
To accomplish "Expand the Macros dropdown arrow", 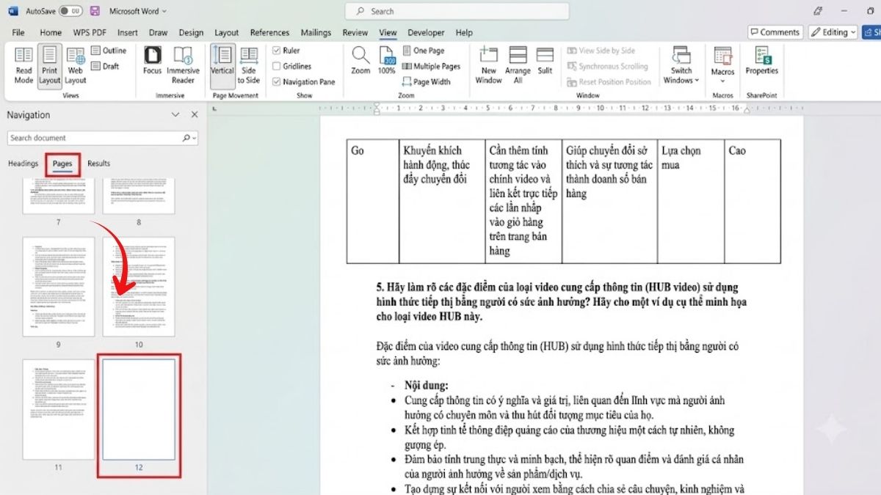I will 722,81.
